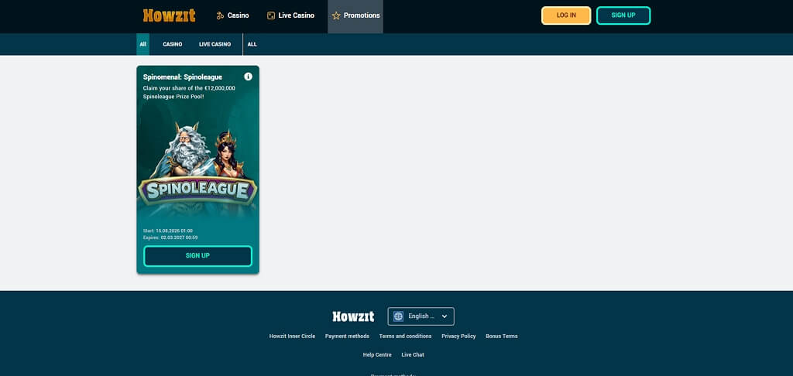Click the footer Howzit logo
The height and width of the screenshot is (376, 793).
[x=353, y=317]
